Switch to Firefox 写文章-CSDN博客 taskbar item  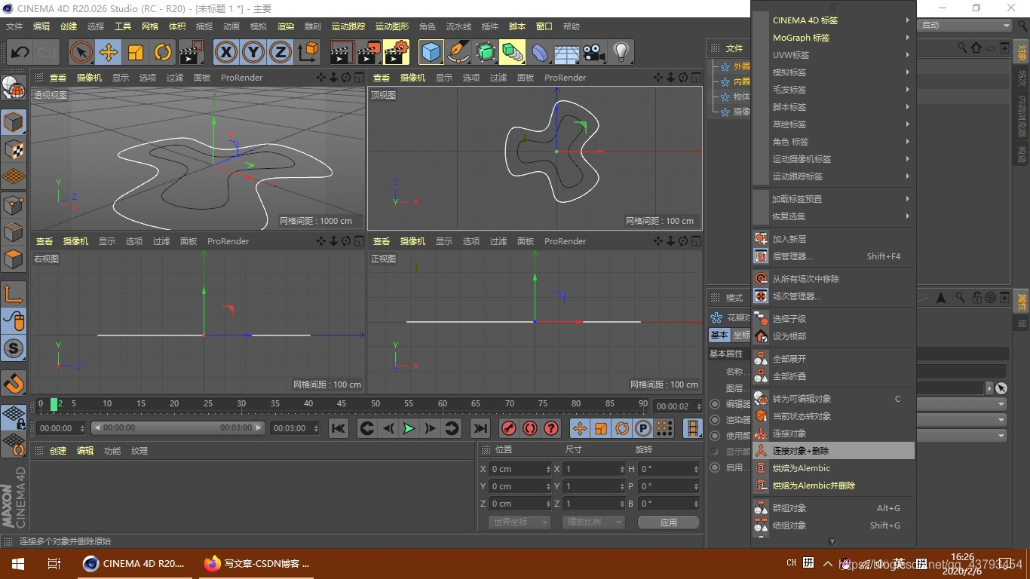click(x=257, y=563)
